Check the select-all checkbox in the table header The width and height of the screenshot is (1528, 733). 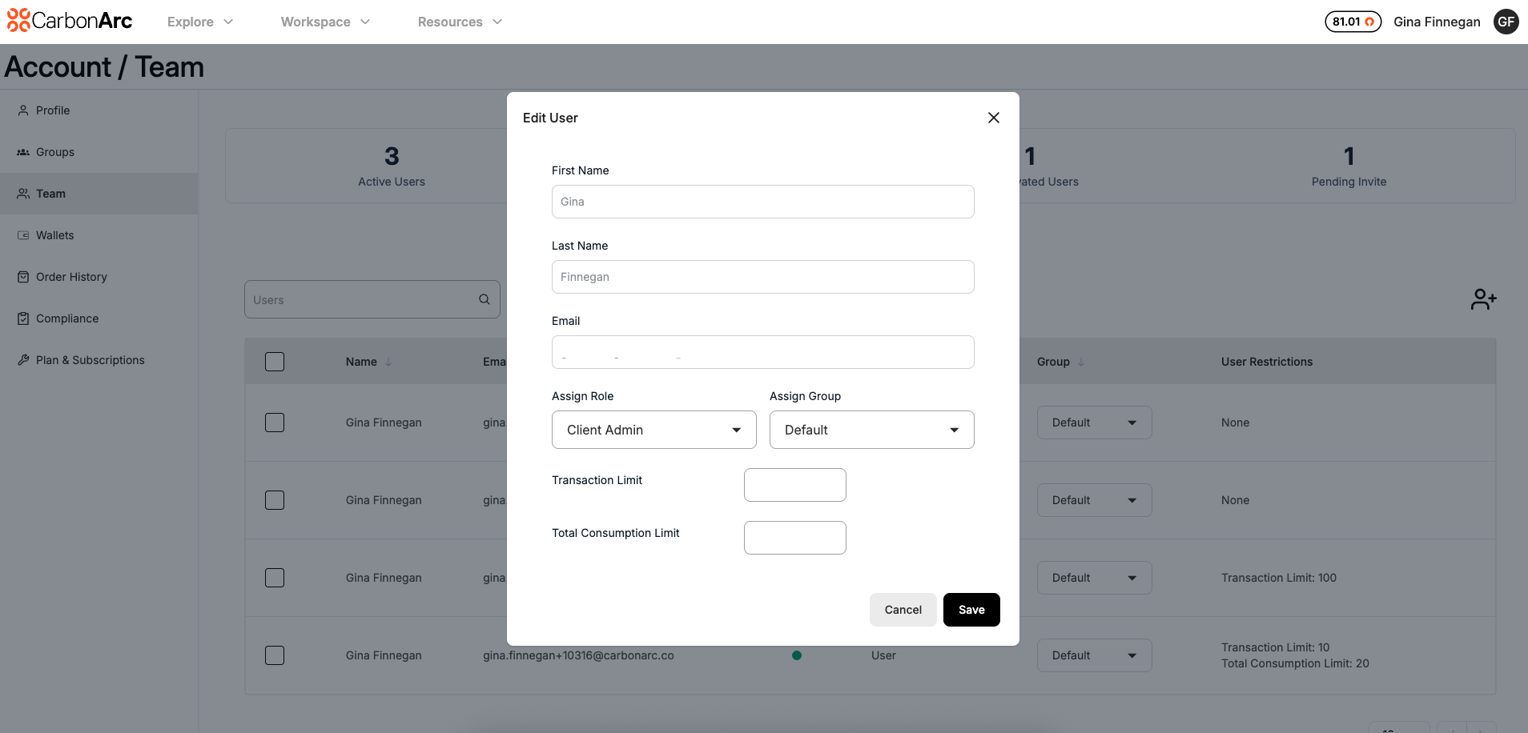pos(274,361)
